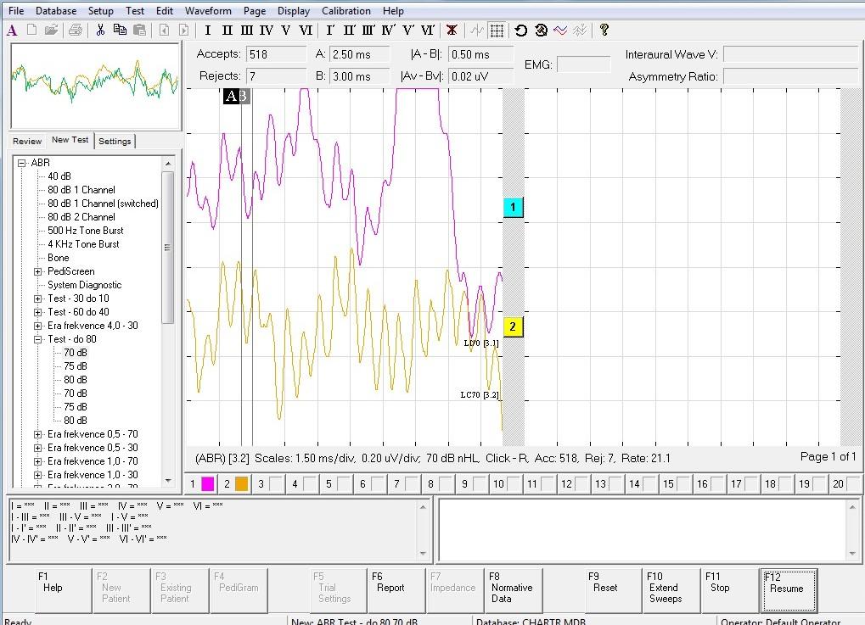
Task: Expand the 'Test - 30 do 10' node
Action: [x=37, y=299]
